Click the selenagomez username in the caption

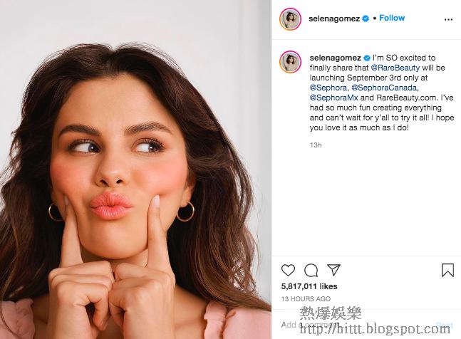click(x=335, y=58)
